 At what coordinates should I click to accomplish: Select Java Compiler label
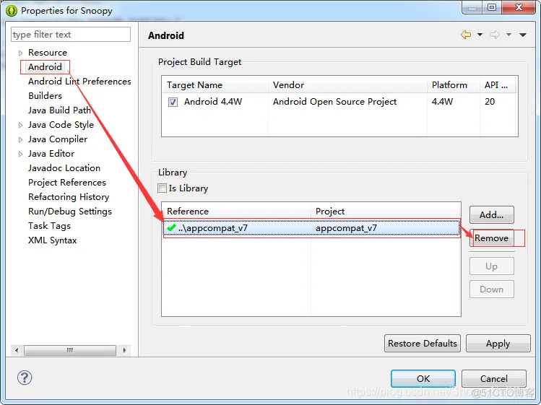pyautogui.click(x=58, y=139)
